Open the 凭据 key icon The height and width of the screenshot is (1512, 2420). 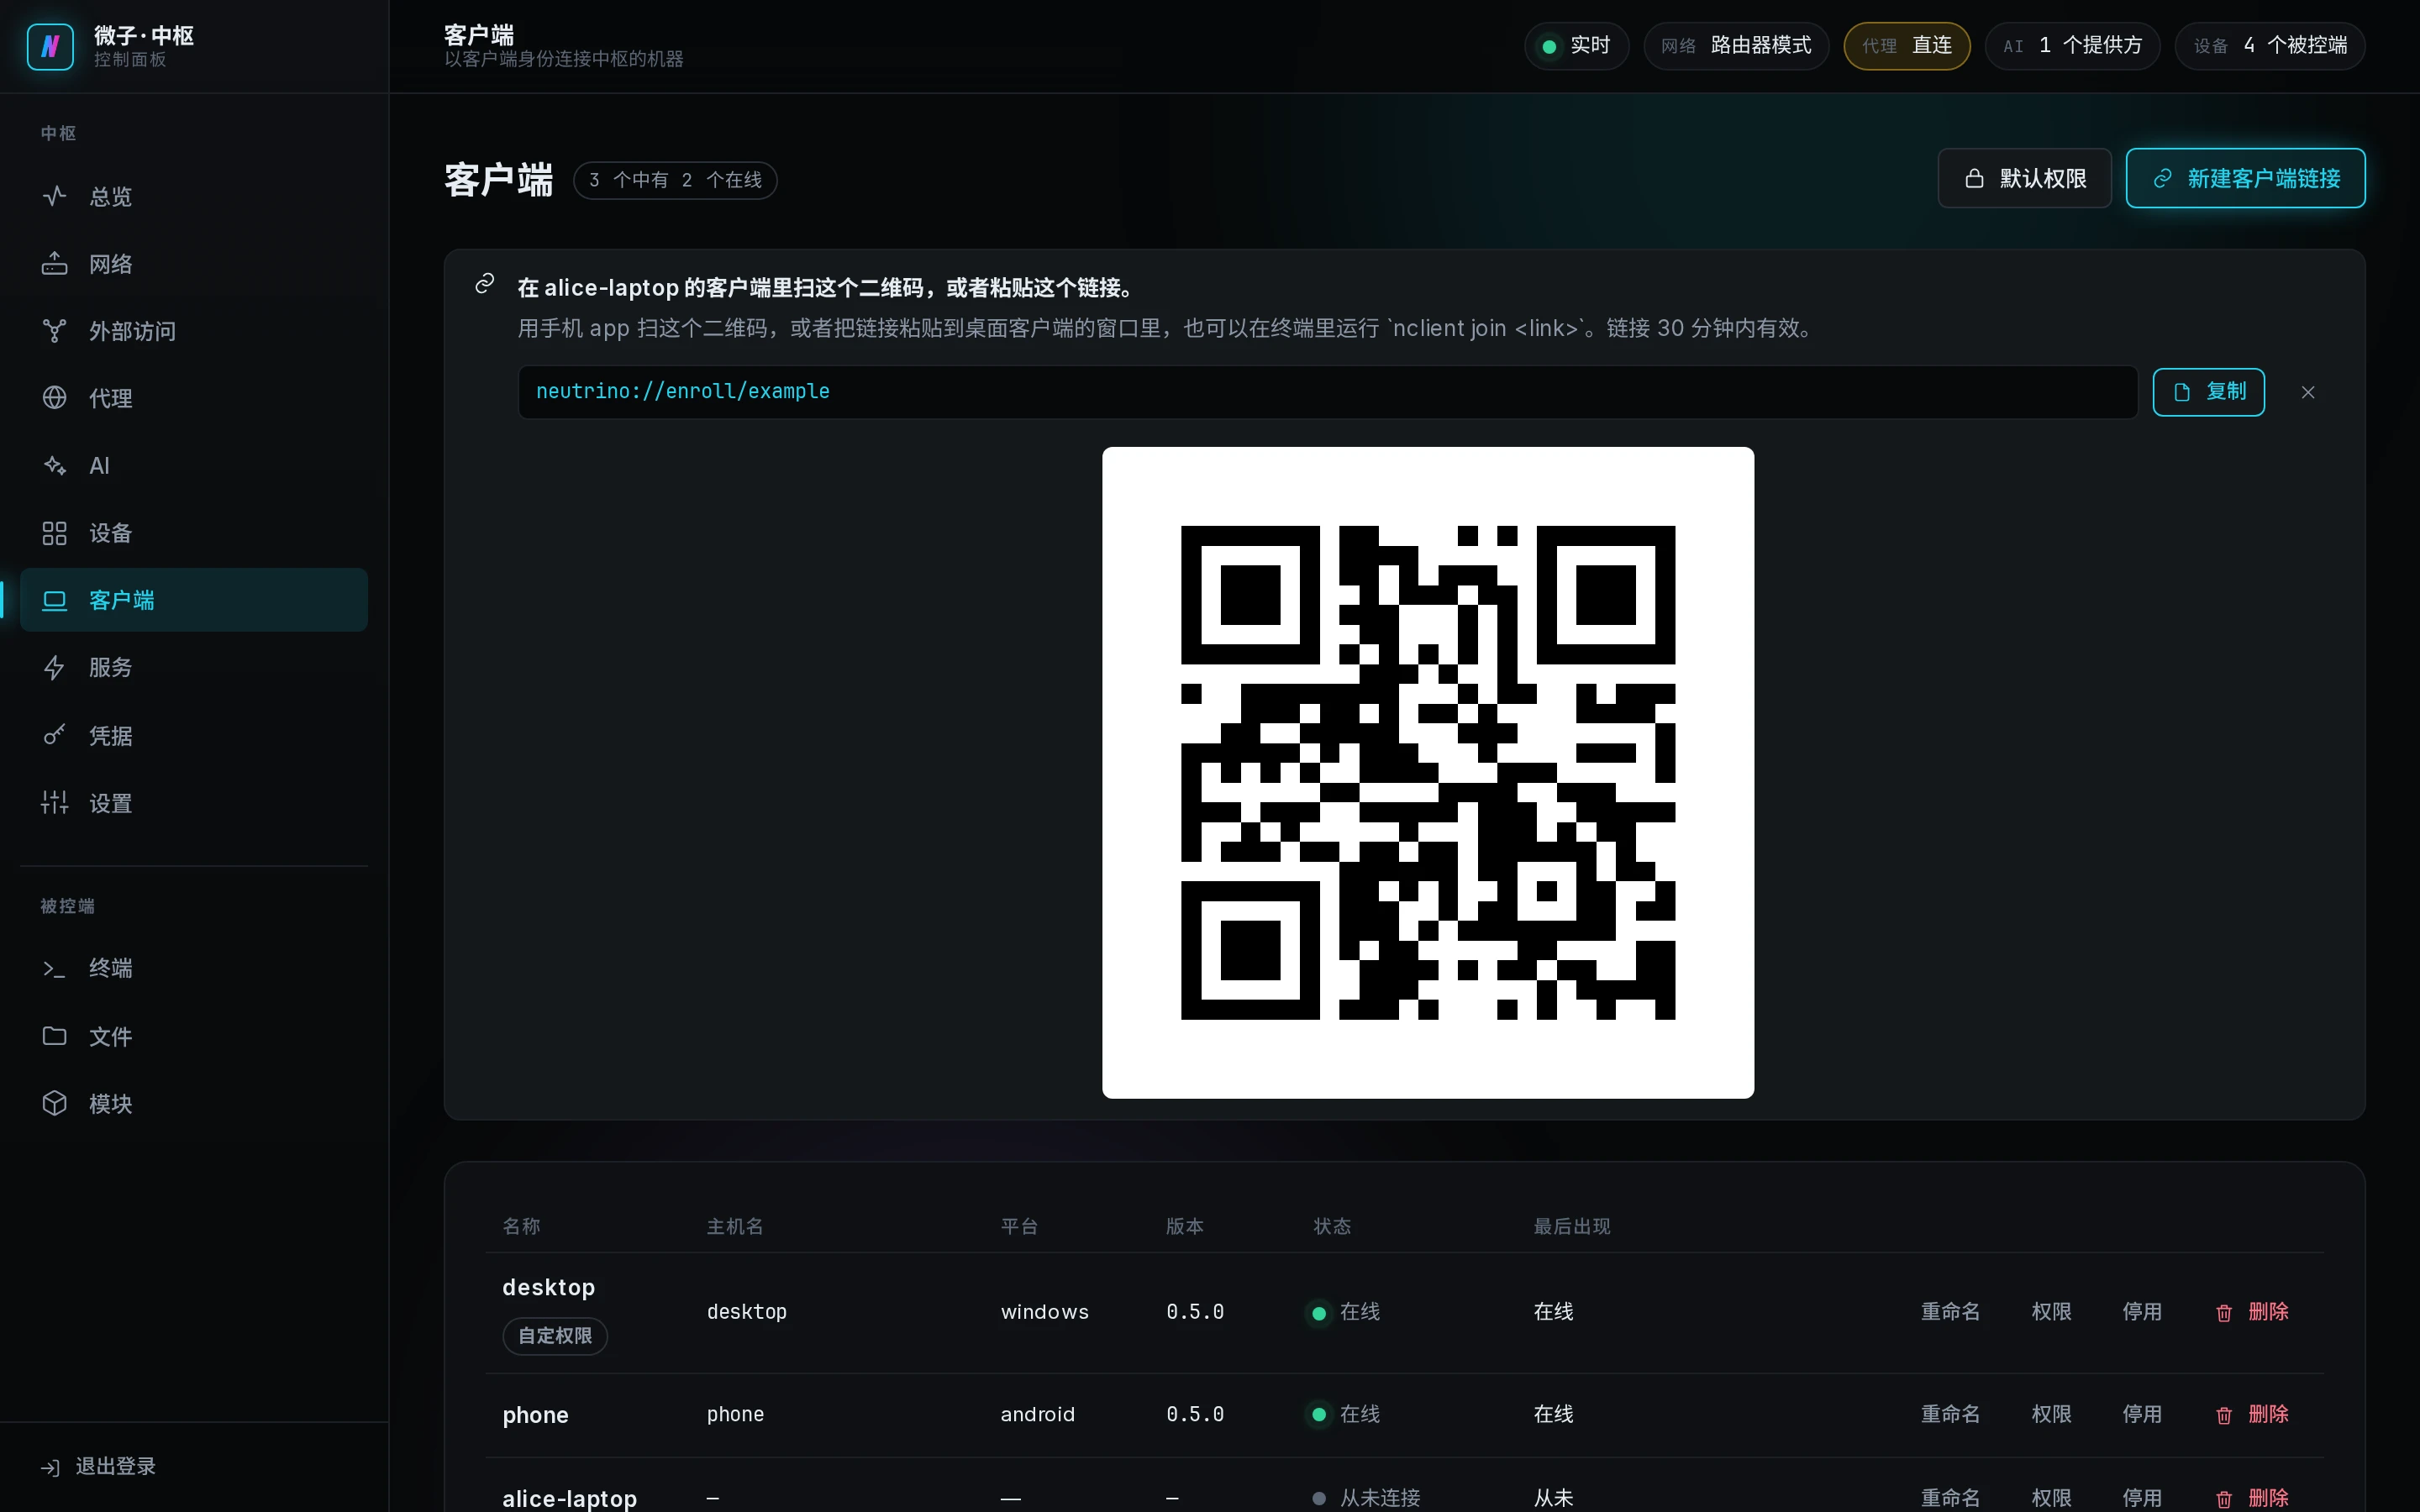(x=54, y=736)
